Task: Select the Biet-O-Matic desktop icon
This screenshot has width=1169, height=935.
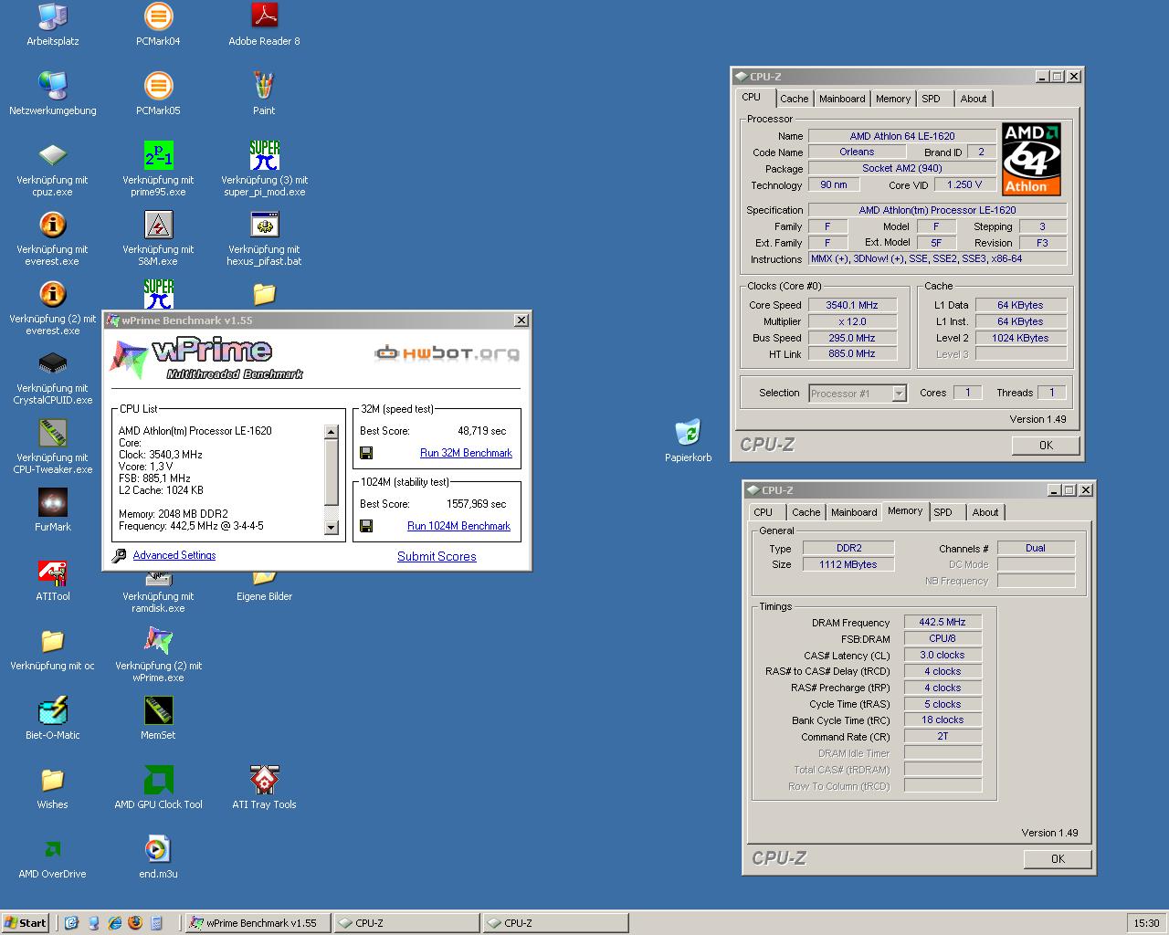Action: tap(52, 710)
